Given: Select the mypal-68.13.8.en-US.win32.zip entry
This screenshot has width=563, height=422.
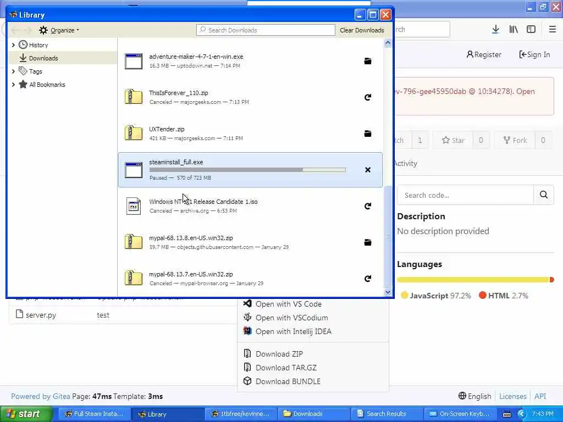Looking at the screenshot, I should click(x=250, y=242).
